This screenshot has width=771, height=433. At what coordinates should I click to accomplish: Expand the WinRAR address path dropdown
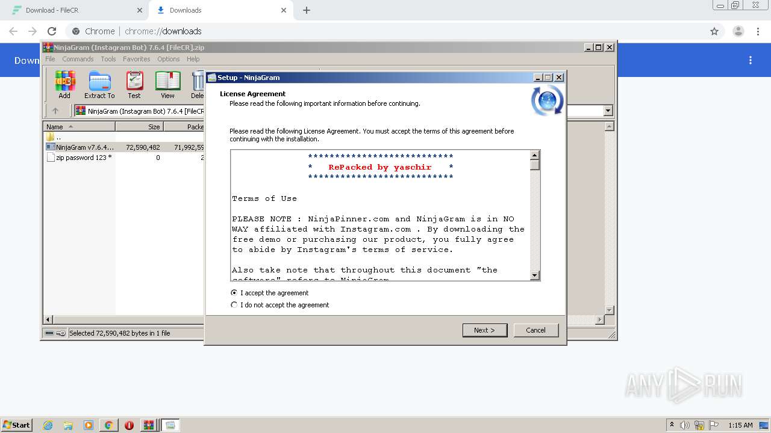(x=608, y=111)
